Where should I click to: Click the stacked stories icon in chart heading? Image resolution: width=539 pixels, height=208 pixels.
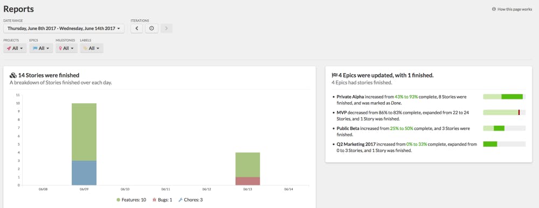tap(13, 75)
